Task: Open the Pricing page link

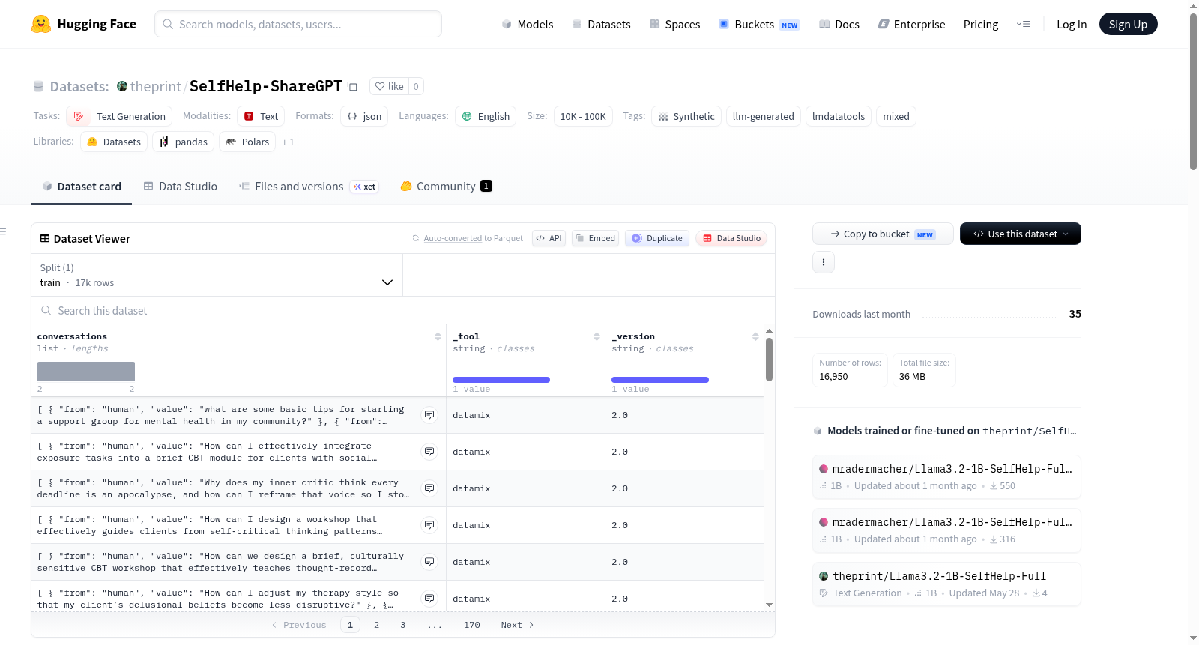Action: [x=981, y=24]
